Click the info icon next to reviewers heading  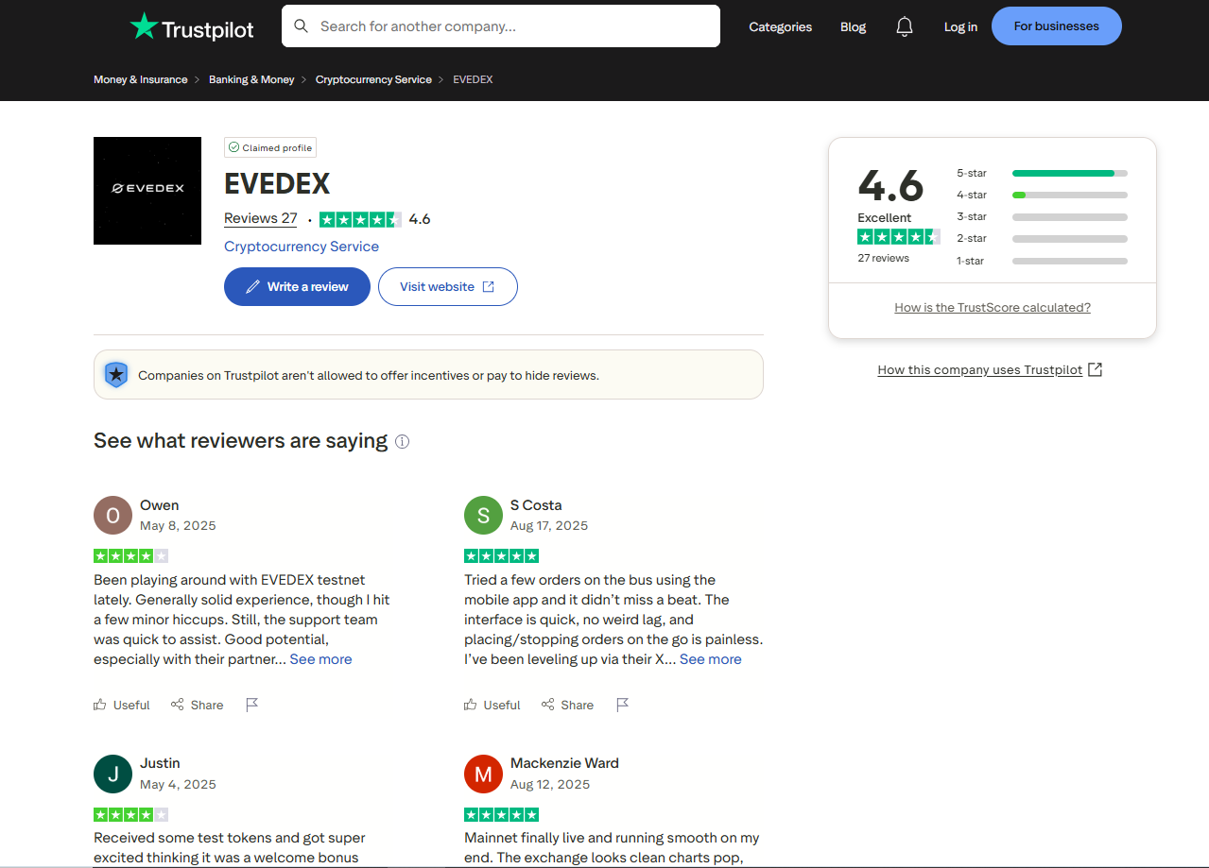point(402,441)
